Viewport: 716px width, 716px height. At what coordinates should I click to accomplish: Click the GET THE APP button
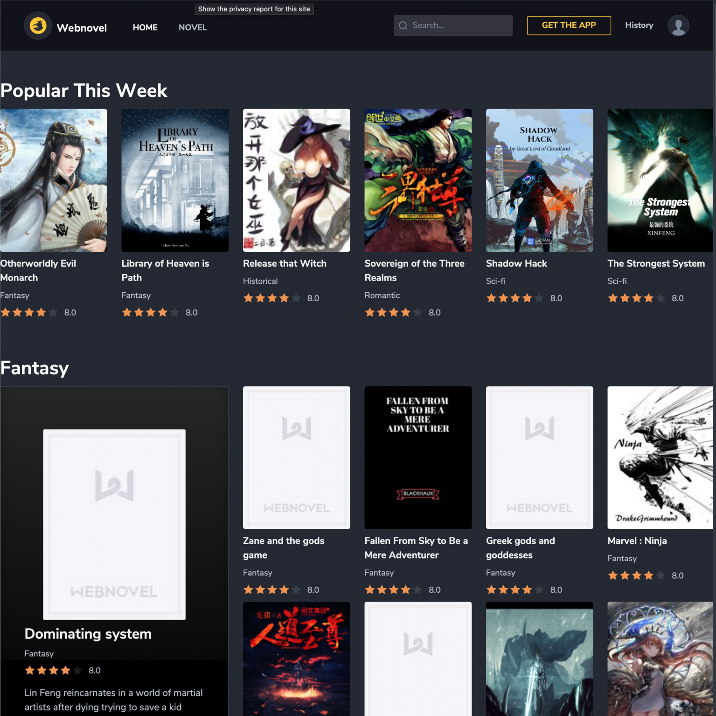(569, 25)
